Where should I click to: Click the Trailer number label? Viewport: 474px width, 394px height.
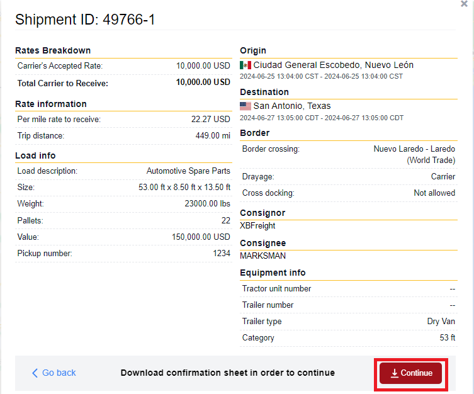tap(268, 305)
